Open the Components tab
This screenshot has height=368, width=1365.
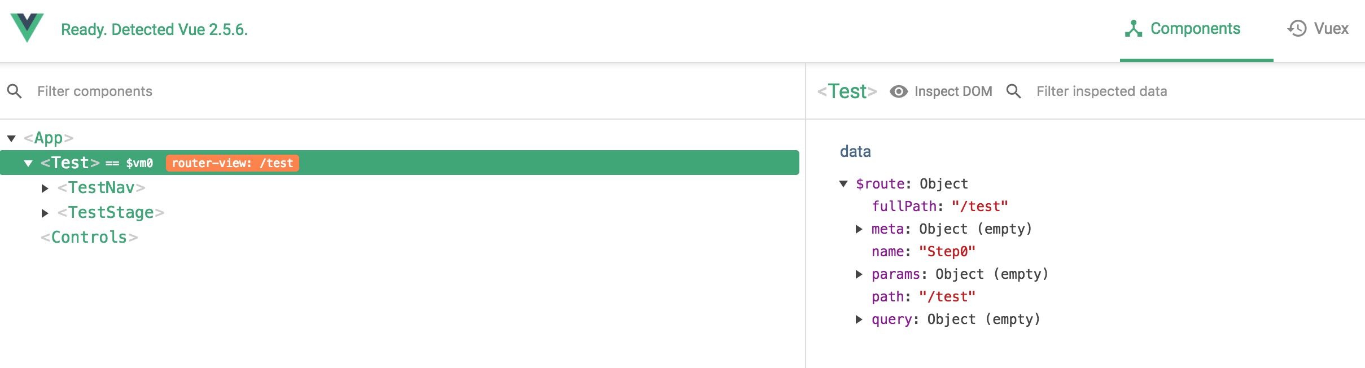click(x=1183, y=29)
